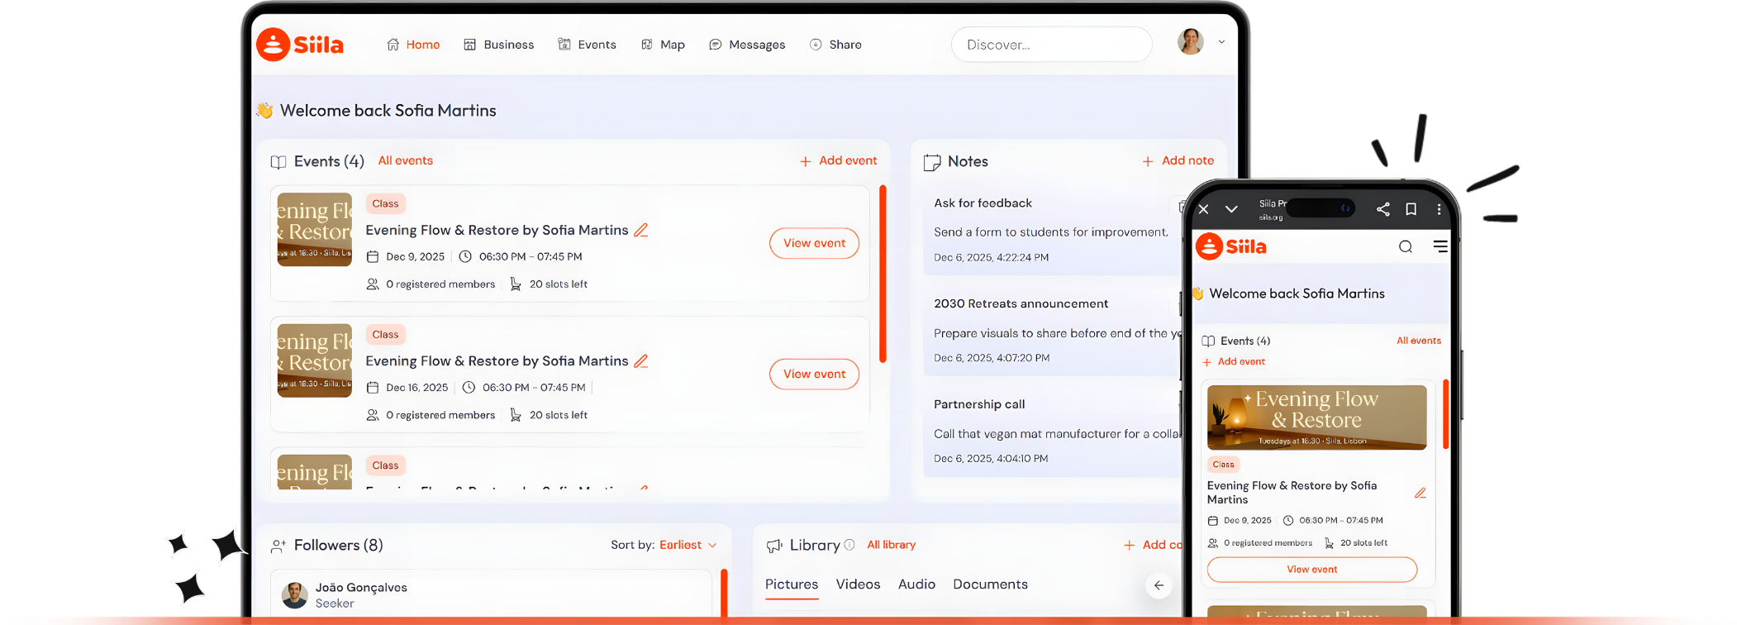
Task: Expand the profile dropdown chevron
Action: pyautogui.click(x=1221, y=42)
